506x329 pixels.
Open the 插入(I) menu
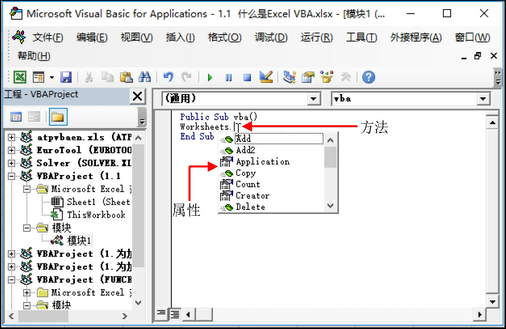pyautogui.click(x=180, y=37)
